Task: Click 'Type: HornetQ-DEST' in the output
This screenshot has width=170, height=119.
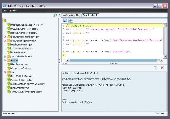Action: click(72, 88)
